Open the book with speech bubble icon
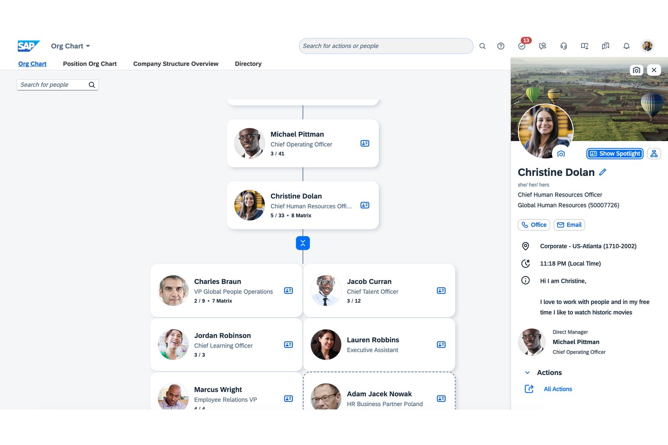Viewport: 668px width, 445px height. pyautogui.click(x=605, y=46)
